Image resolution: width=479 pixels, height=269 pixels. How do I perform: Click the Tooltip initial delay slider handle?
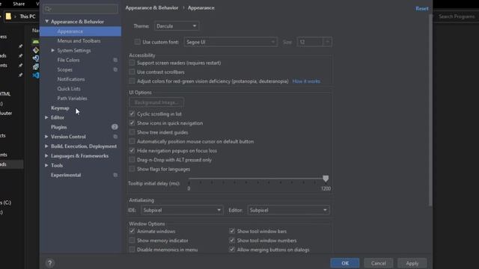[x=326, y=179]
